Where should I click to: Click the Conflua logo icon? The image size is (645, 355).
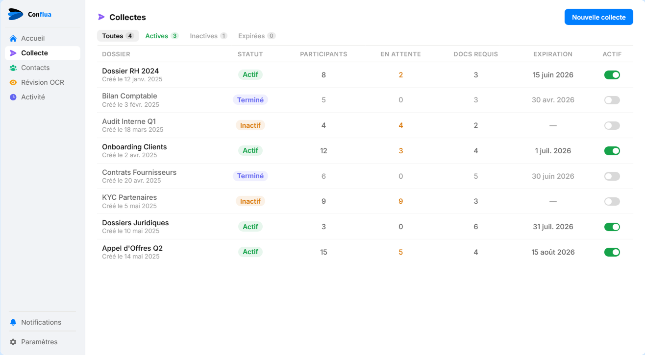[16, 14]
